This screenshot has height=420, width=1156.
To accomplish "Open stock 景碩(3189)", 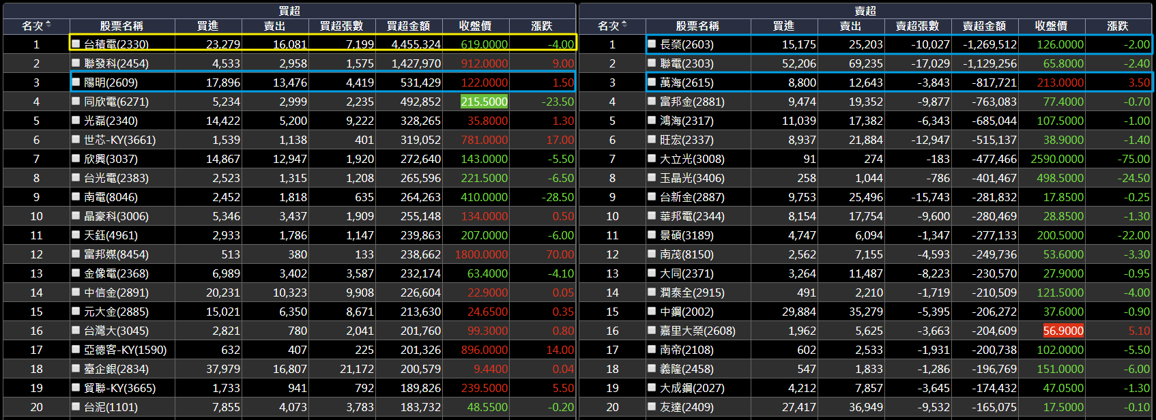I will point(687,235).
